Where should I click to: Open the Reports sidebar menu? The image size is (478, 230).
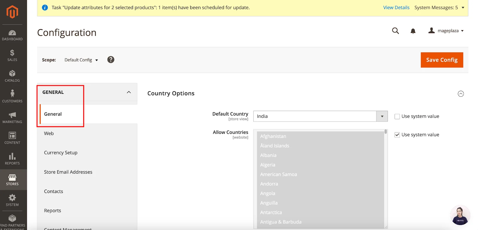(x=12, y=159)
